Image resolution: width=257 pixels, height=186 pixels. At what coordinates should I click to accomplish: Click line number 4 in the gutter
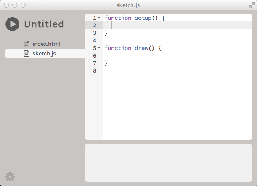tap(95, 41)
